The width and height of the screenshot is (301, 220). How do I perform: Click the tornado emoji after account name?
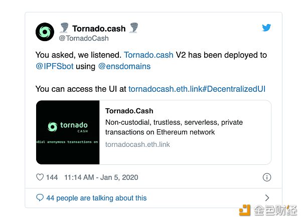(x=133, y=28)
